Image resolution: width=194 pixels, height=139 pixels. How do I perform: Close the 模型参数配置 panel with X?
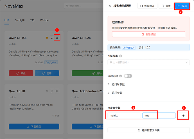(x=110, y=6)
